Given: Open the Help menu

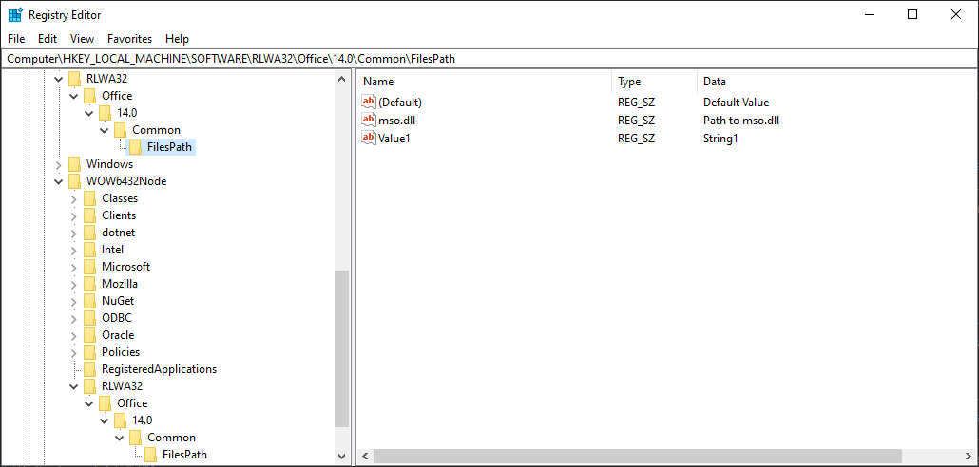Looking at the screenshot, I should point(178,39).
